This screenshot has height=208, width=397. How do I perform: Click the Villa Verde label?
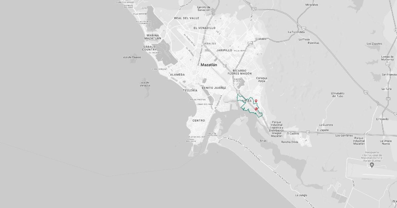coord(240,51)
